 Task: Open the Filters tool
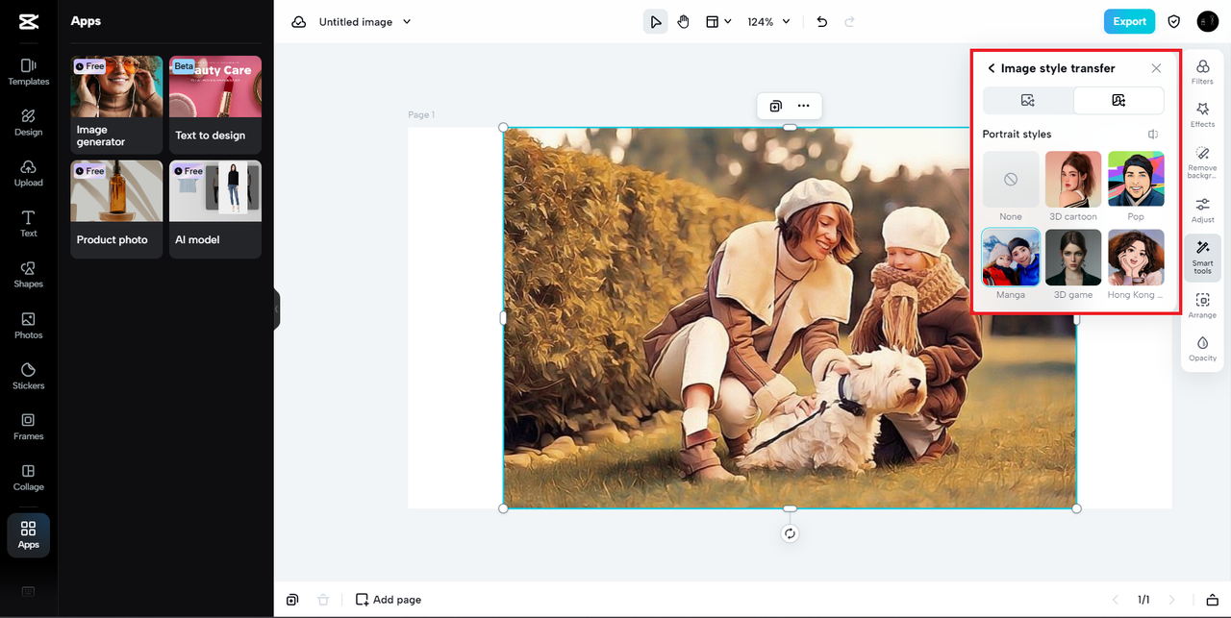tap(1202, 72)
